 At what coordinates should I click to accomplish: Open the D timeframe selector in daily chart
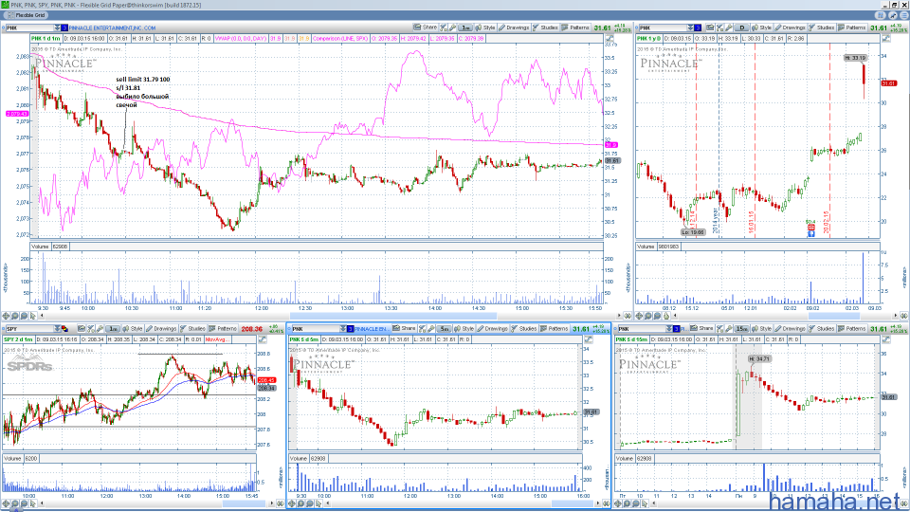pos(741,27)
